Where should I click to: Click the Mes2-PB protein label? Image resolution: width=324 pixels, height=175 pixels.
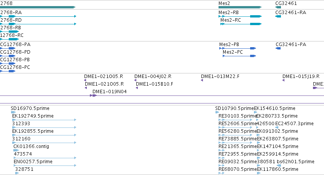pos(229,45)
